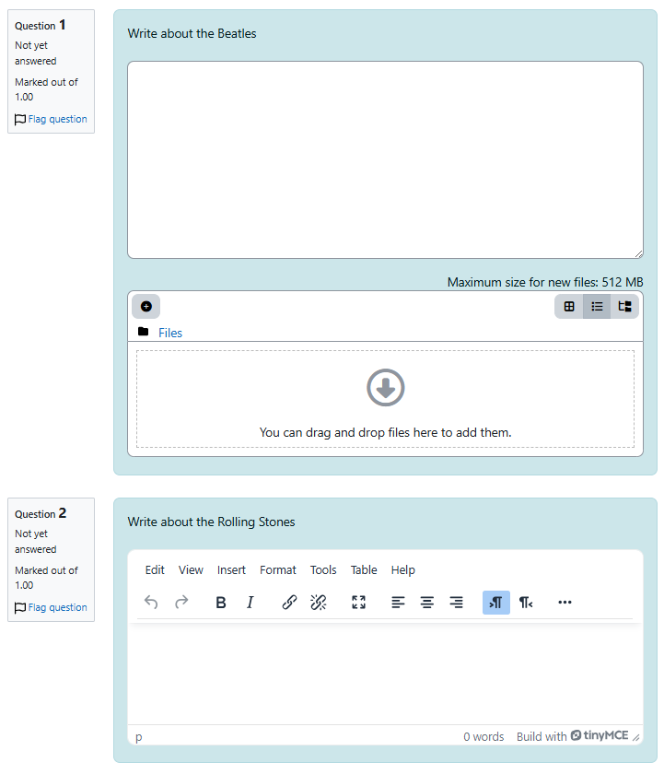Switch file manager to icon grid view
Viewport: 664px width, 774px height.
[569, 307]
